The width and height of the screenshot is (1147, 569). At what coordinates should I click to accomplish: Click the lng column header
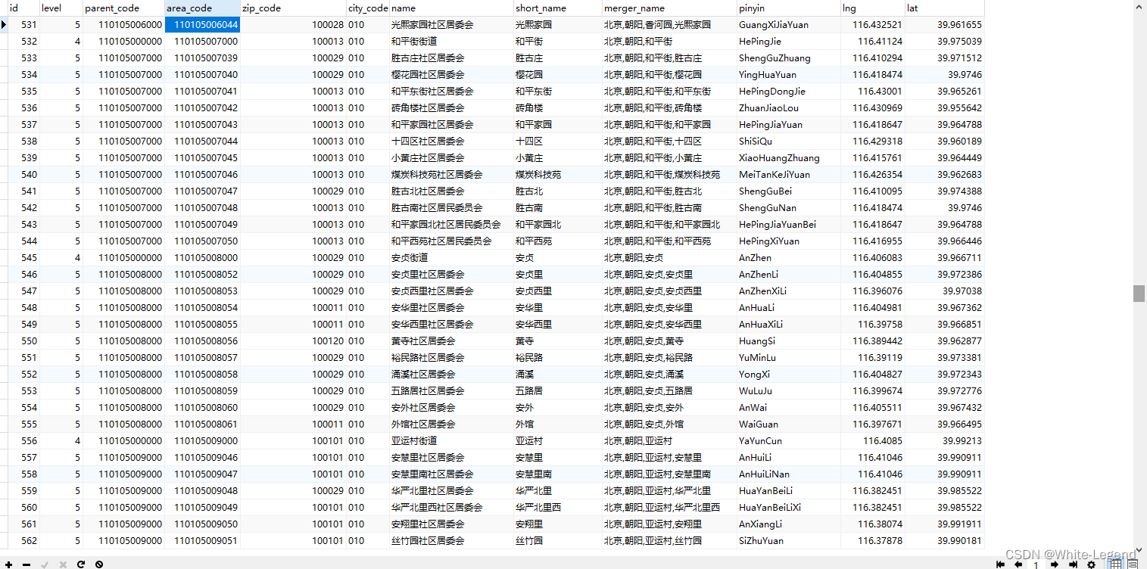(873, 8)
